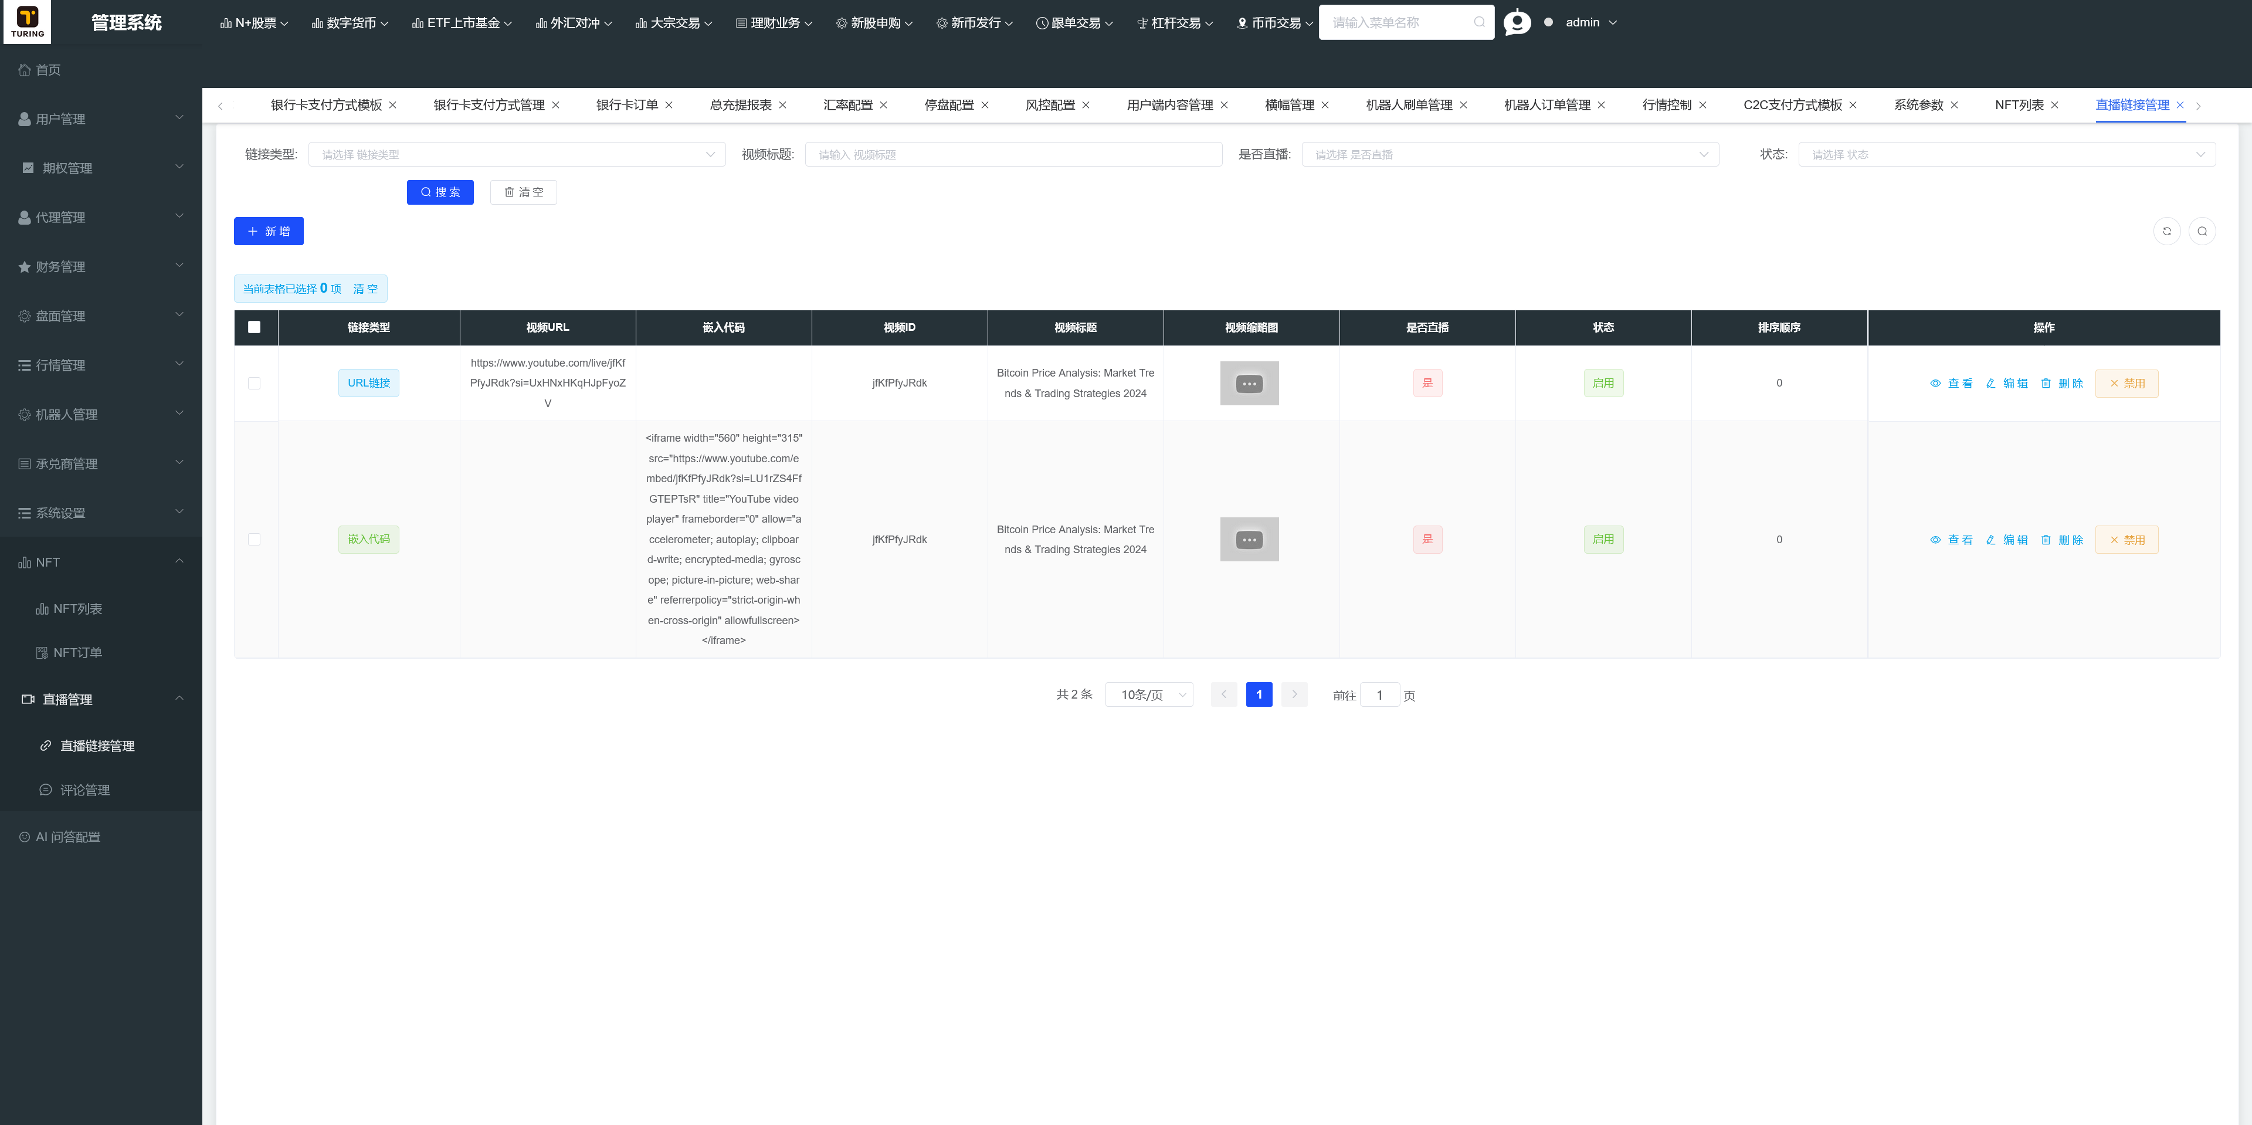Expand the 机器人管理 sidebar menu
The image size is (2252, 1125).
pos(100,414)
